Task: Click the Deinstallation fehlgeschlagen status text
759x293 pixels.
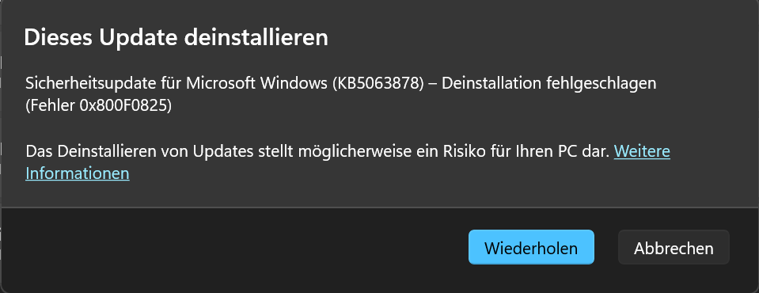Action: click(549, 83)
